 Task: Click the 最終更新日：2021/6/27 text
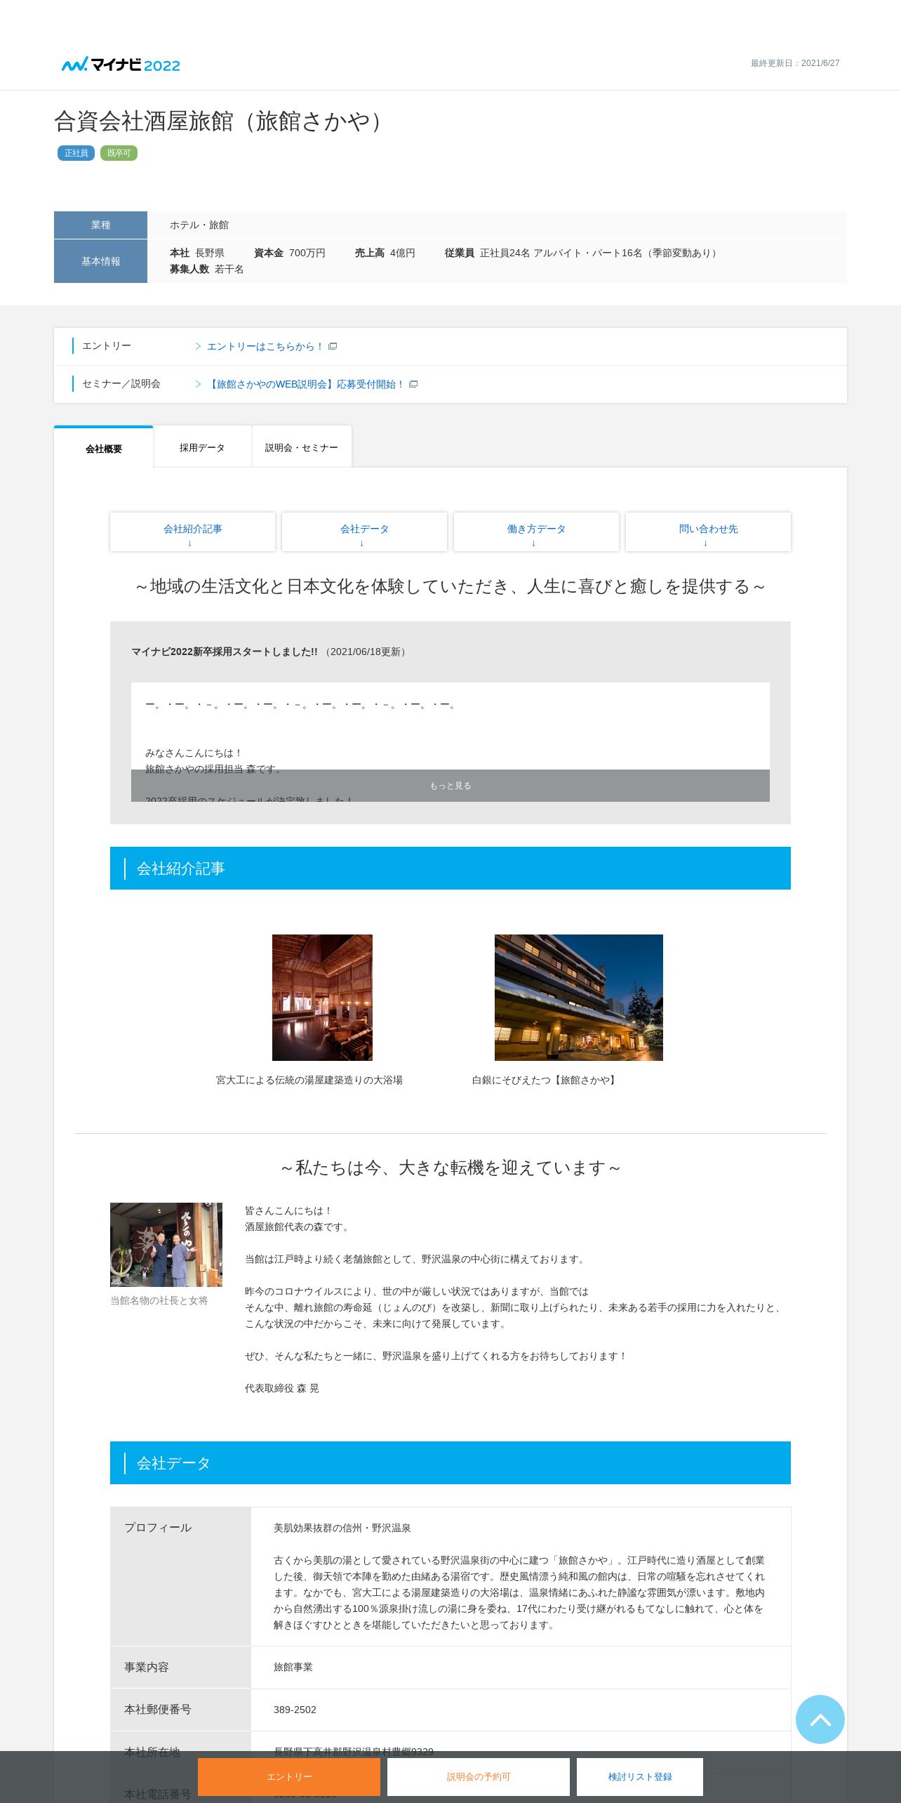click(x=795, y=63)
